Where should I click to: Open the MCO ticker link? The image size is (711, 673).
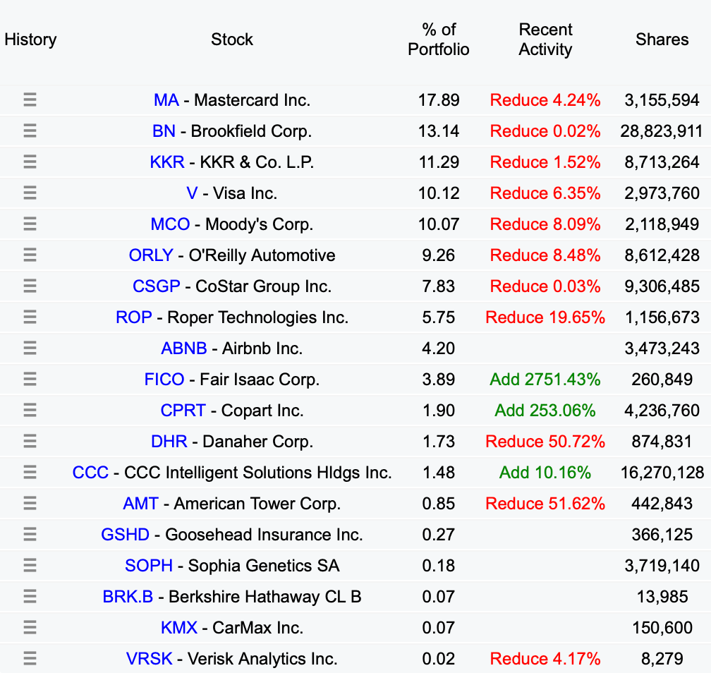170,224
